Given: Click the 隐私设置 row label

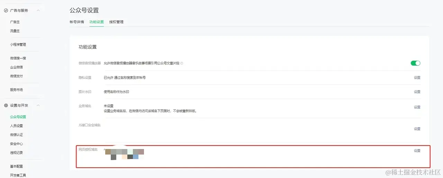Looking at the screenshot, I should click(85, 78).
